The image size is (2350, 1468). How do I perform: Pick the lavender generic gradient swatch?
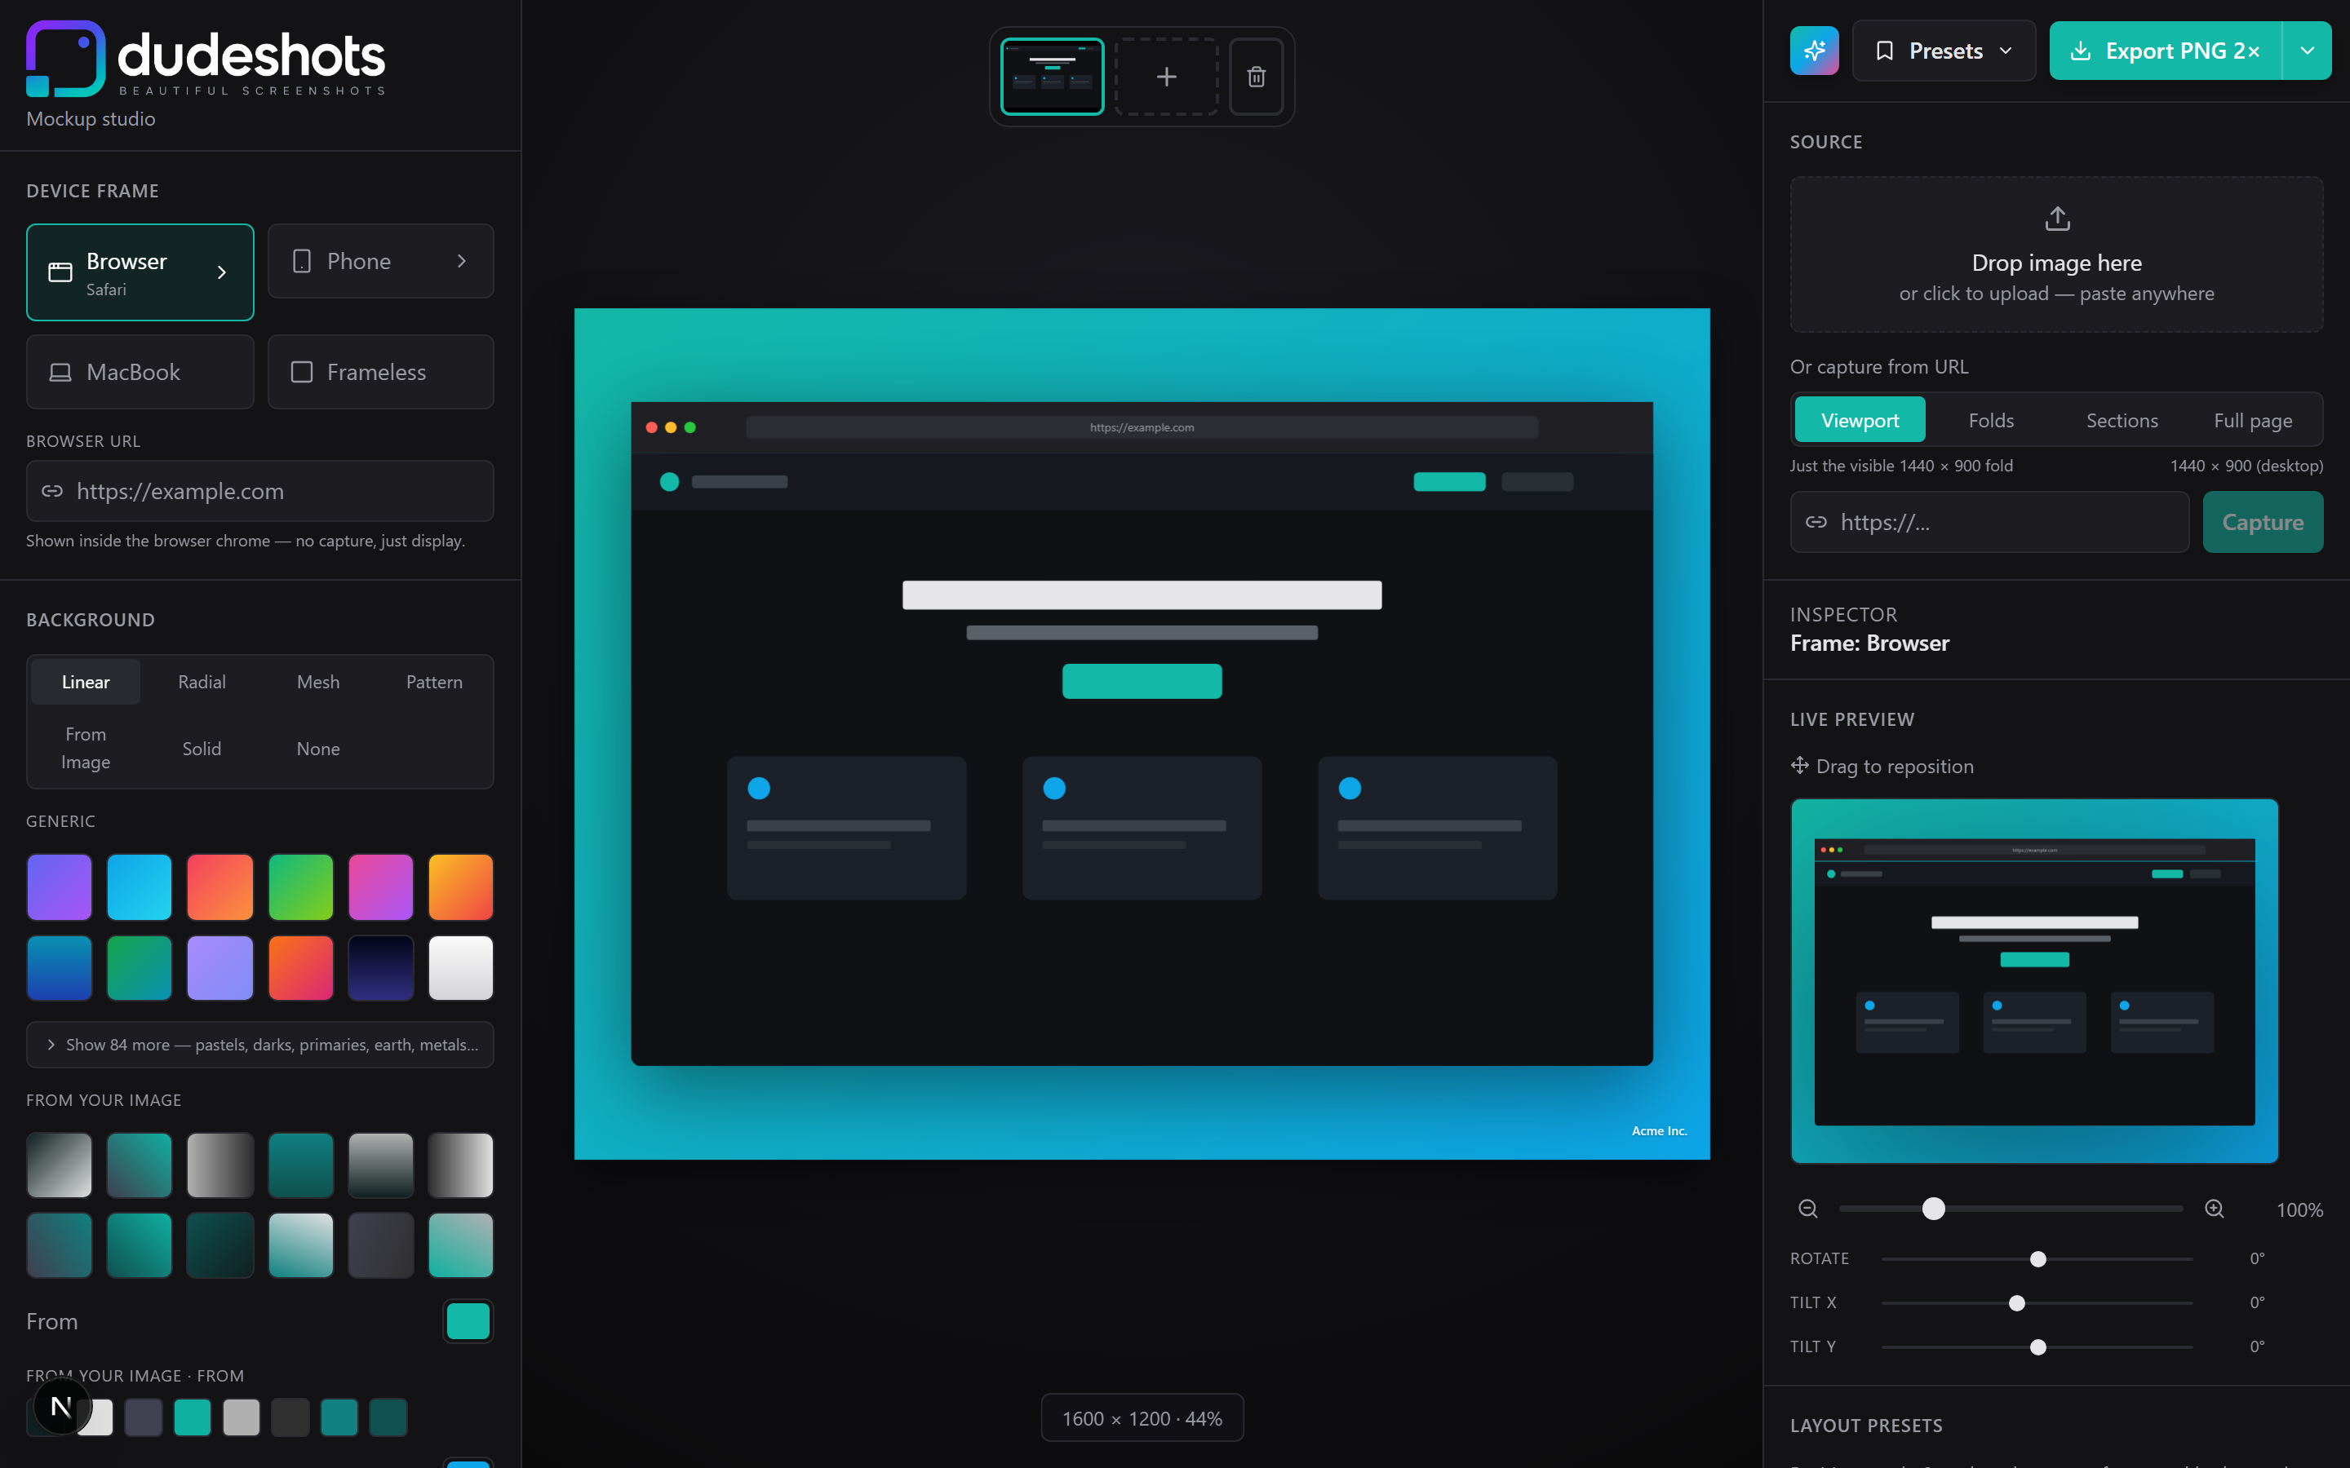coord(219,967)
